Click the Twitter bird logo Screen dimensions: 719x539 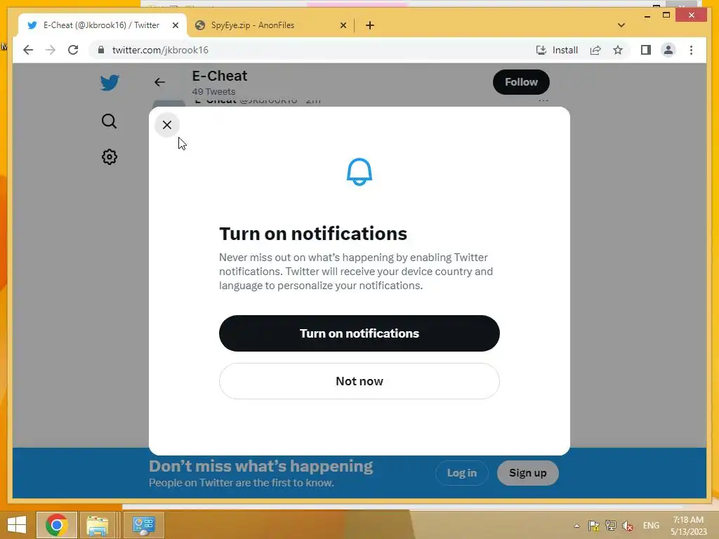[110, 83]
